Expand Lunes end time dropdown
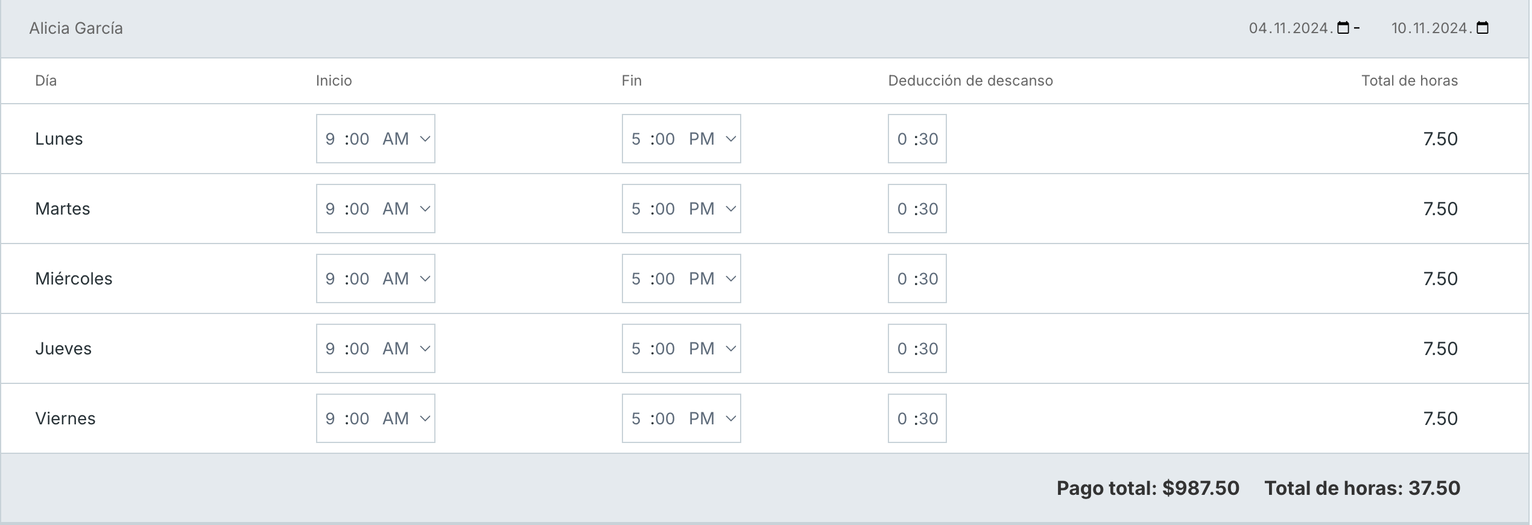Viewport: 1532px width, 525px height. click(x=682, y=139)
